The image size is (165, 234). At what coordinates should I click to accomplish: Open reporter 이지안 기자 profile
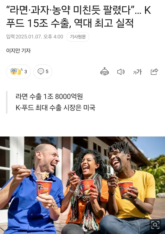18,51
